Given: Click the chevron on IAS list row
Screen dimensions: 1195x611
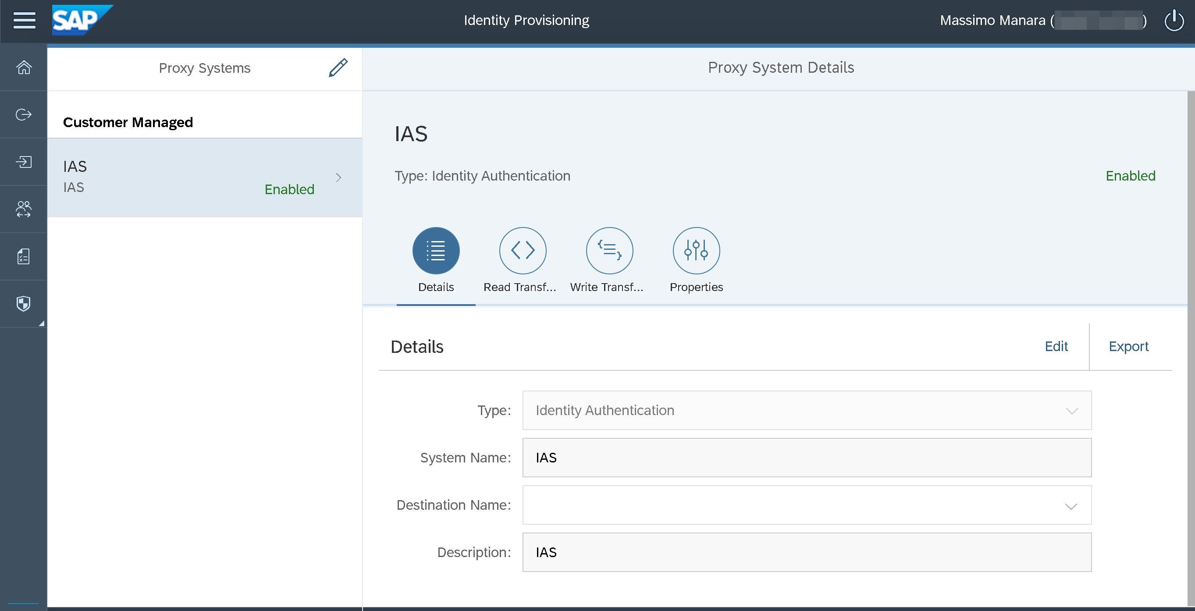Looking at the screenshot, I should 339,178.
